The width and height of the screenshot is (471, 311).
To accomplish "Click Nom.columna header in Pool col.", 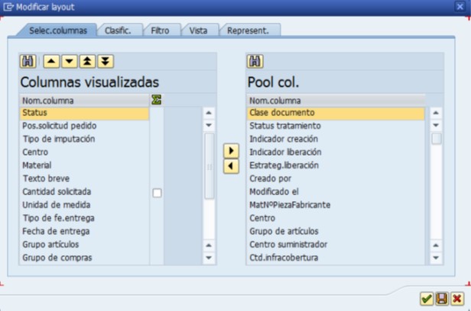I will (336, 101).
